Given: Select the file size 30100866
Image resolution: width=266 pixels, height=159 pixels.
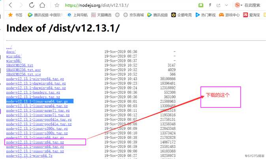Looking at the screenshot, I should point(168,79).
